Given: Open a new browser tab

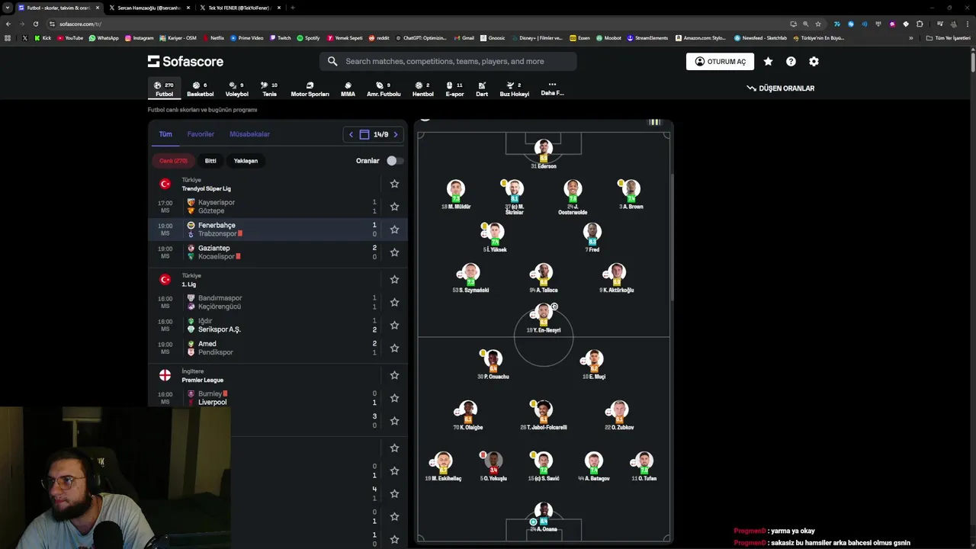Looking at the screenshot, I should pos(293,8).
